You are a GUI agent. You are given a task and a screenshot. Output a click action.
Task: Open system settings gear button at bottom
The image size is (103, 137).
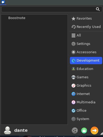tap(75, 130)
